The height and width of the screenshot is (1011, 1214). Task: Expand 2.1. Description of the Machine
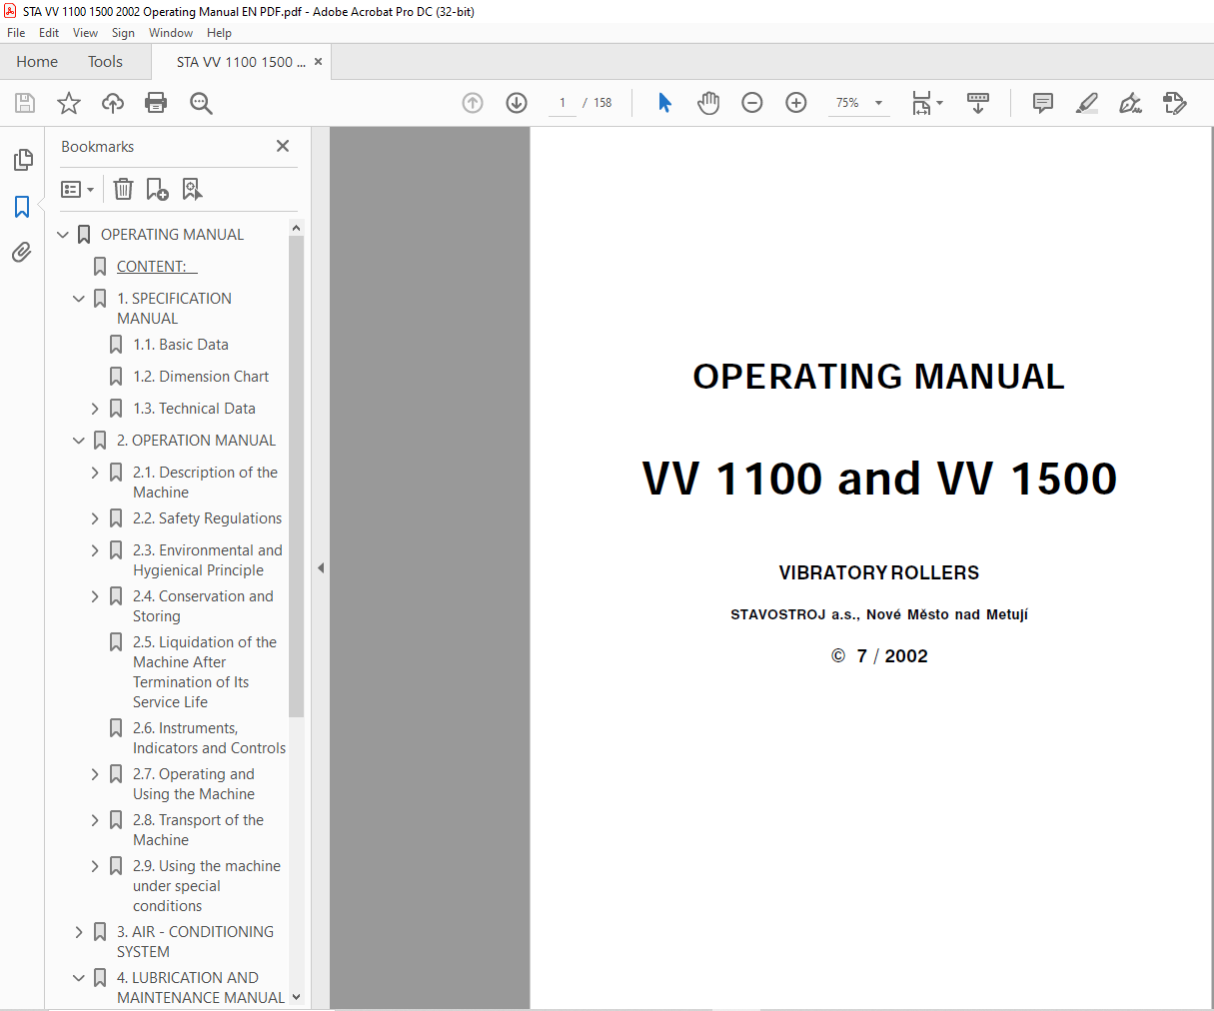[95, 473]
